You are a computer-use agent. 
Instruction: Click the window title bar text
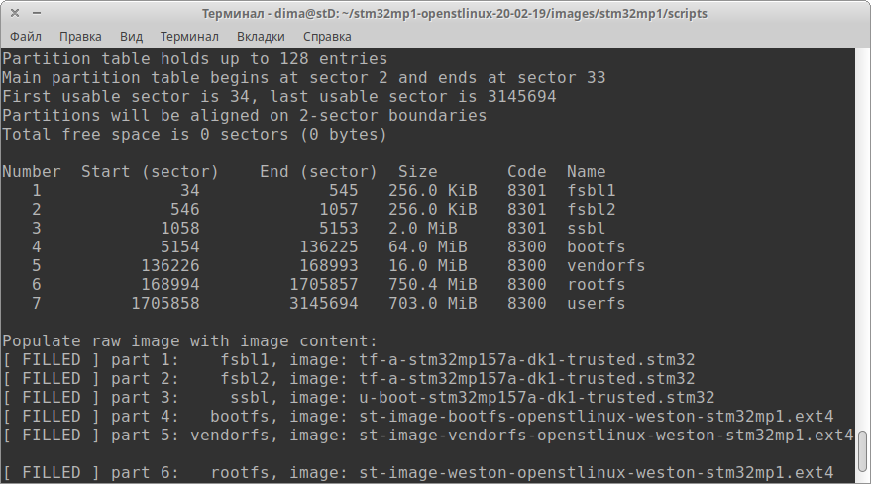(455, 13)
